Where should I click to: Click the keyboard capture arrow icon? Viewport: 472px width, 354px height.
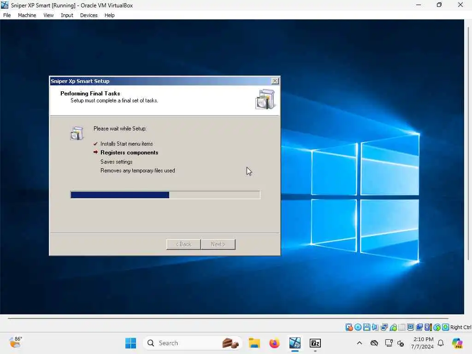coord(446,327)
